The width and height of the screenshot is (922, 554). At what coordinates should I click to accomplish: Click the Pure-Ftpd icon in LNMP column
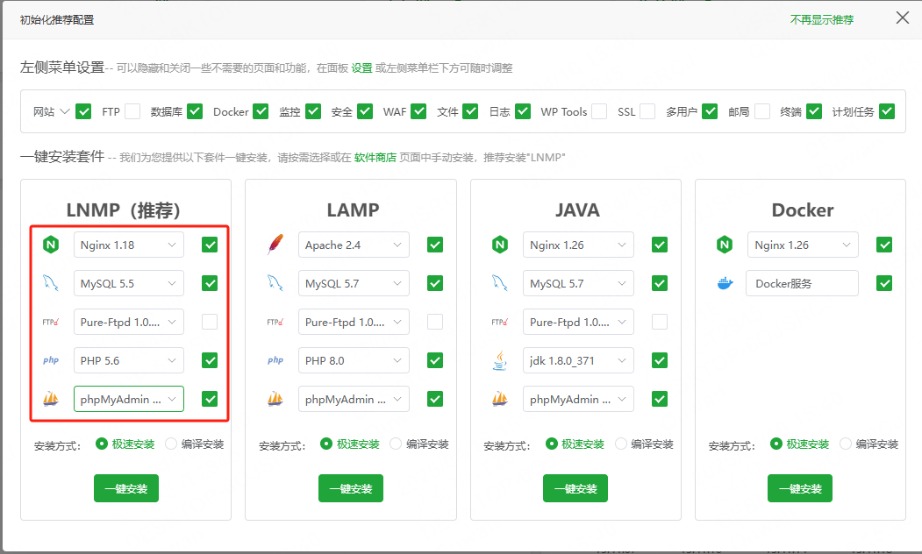[51, 322]
